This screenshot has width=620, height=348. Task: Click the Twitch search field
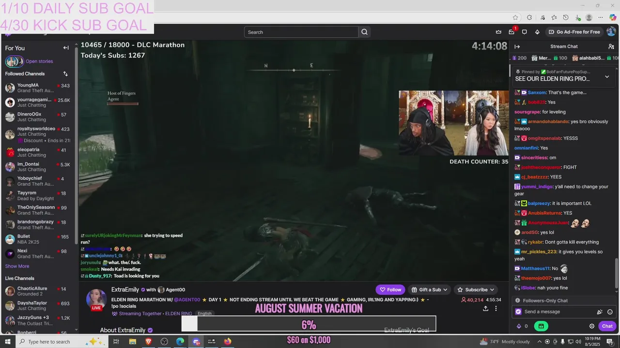tap(301, 32)
